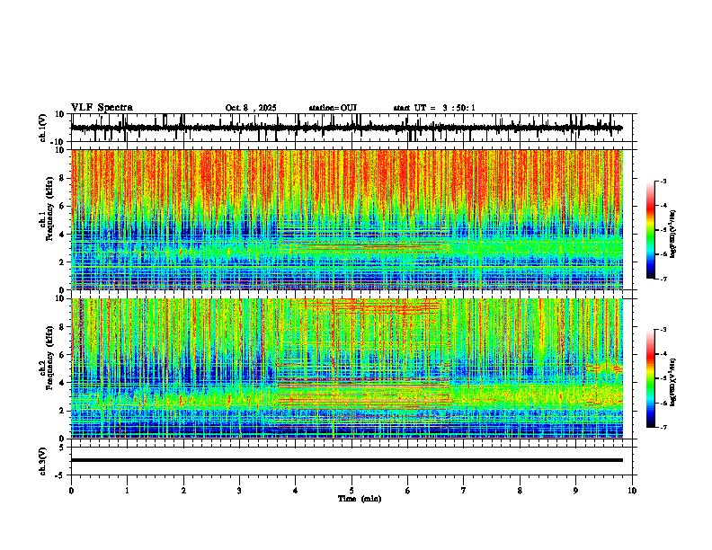Click the time axis tick label '0'
Image resolution: width=712 pixels, height=550 pixels.
71,491
